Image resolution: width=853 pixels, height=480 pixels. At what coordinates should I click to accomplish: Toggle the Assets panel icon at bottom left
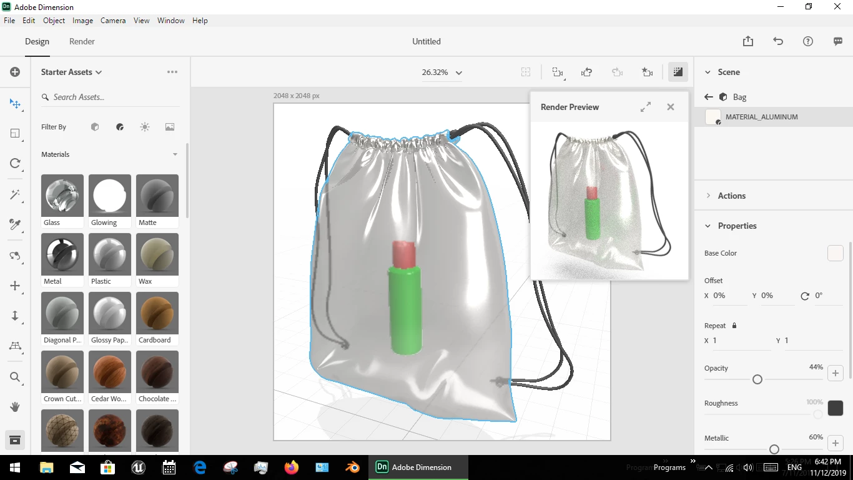pos(15,440)
